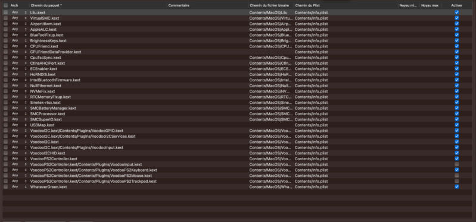Click VoodooI2C.kext VoodooInput.kext plugin path
Screen dimensions: 476x222
pyautogui.click(x=76, y=148)
